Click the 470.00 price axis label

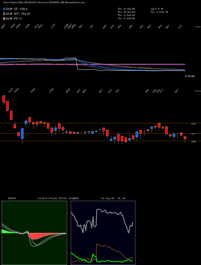pyautogui.click(x=190, y=76)
